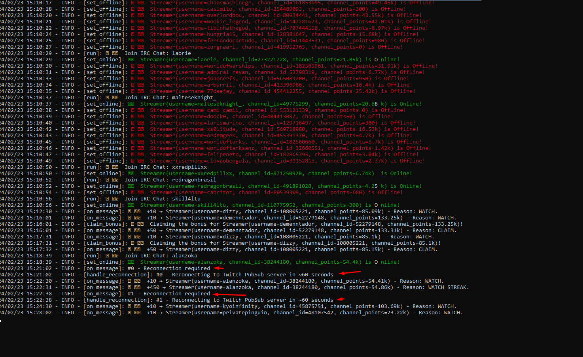
Task: Click the '+50' CLAIM line for dementador
Action: (x=301, y=230)
